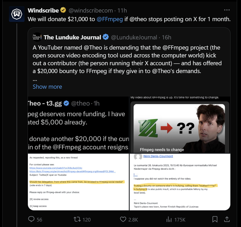Open the @FFmpeg profile link
The height and width of the screenshot is (227, 241).
point(110,19)
